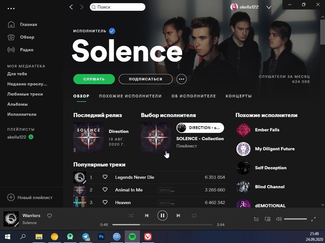Go to Для тебя library section
This screenshot has width=325, height=243.
tap(17, 74)
